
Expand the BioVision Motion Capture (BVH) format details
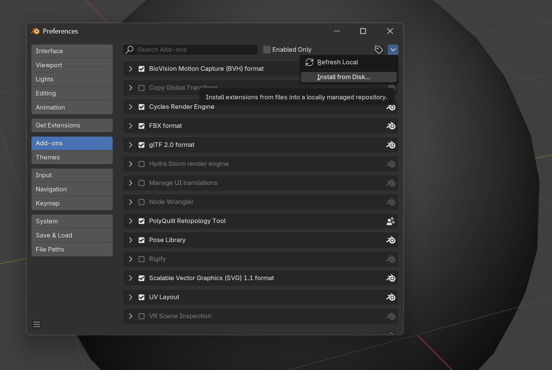click(x=130, y=69)
